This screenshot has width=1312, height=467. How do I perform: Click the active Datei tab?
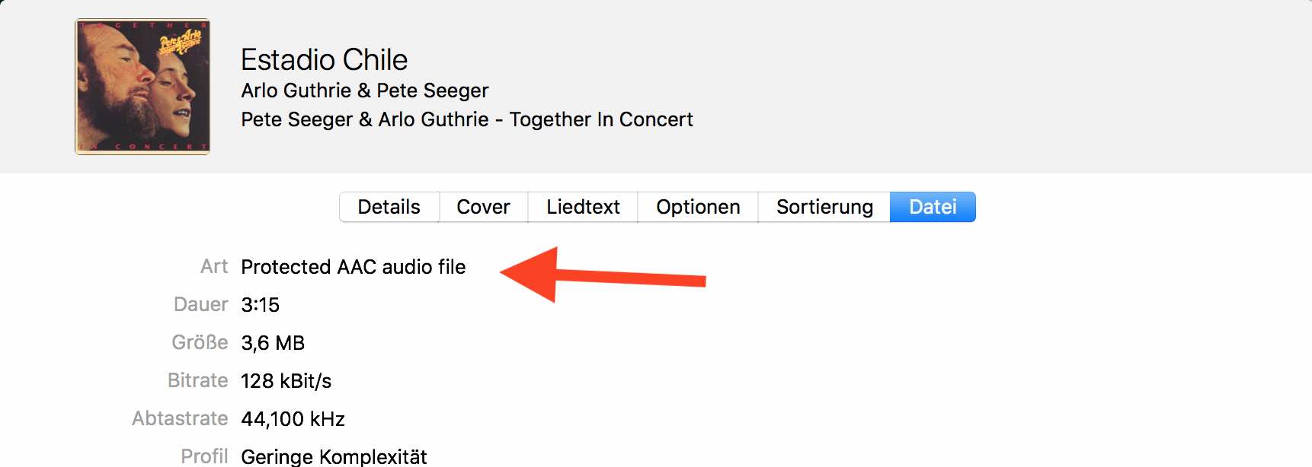[x=933, y=207]
